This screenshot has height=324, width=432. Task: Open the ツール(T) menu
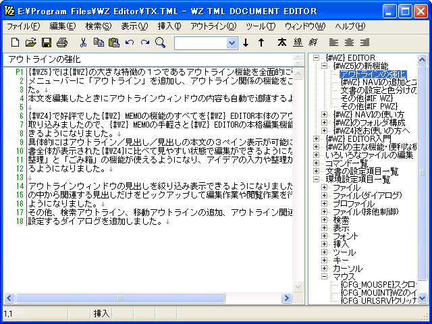coord(261,26)
